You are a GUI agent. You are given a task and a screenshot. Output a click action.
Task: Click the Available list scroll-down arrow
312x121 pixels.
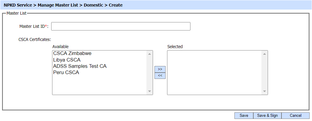[x=149, y=91]
